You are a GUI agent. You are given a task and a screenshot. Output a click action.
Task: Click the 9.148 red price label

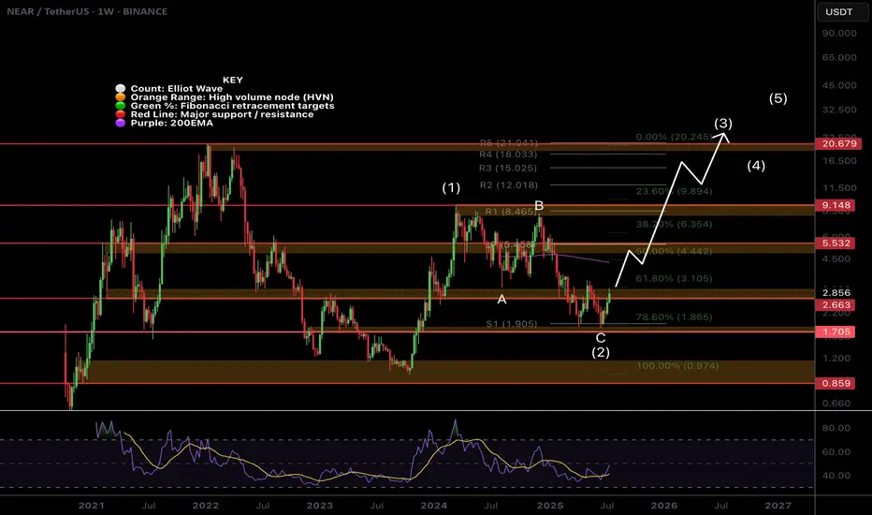click(836, 205)
